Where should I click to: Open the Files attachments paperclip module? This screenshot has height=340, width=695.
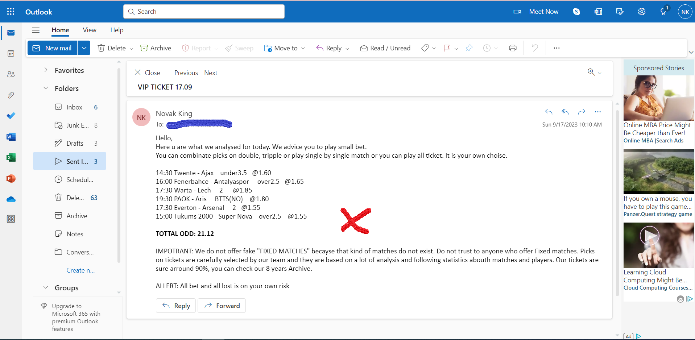coord(11,95)
